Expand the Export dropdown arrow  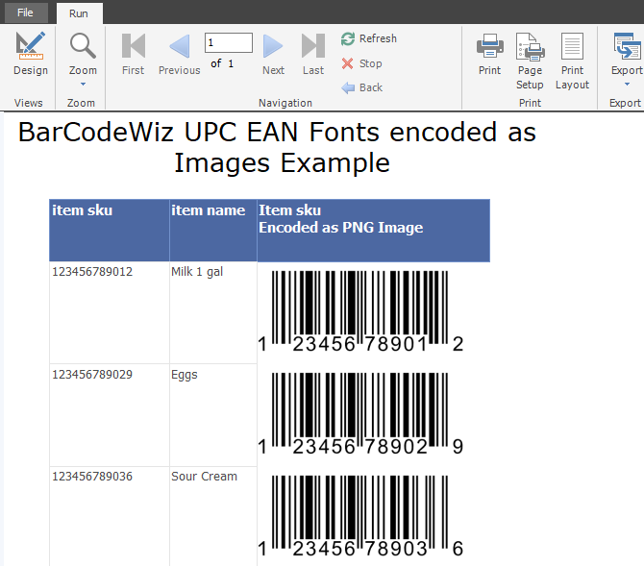click(627, 85)
